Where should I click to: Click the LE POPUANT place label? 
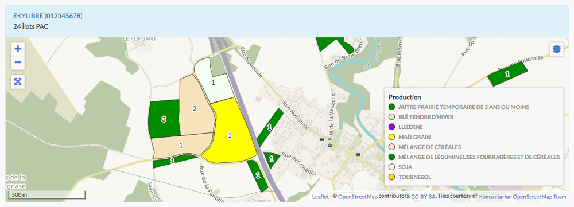coord(139,38)
